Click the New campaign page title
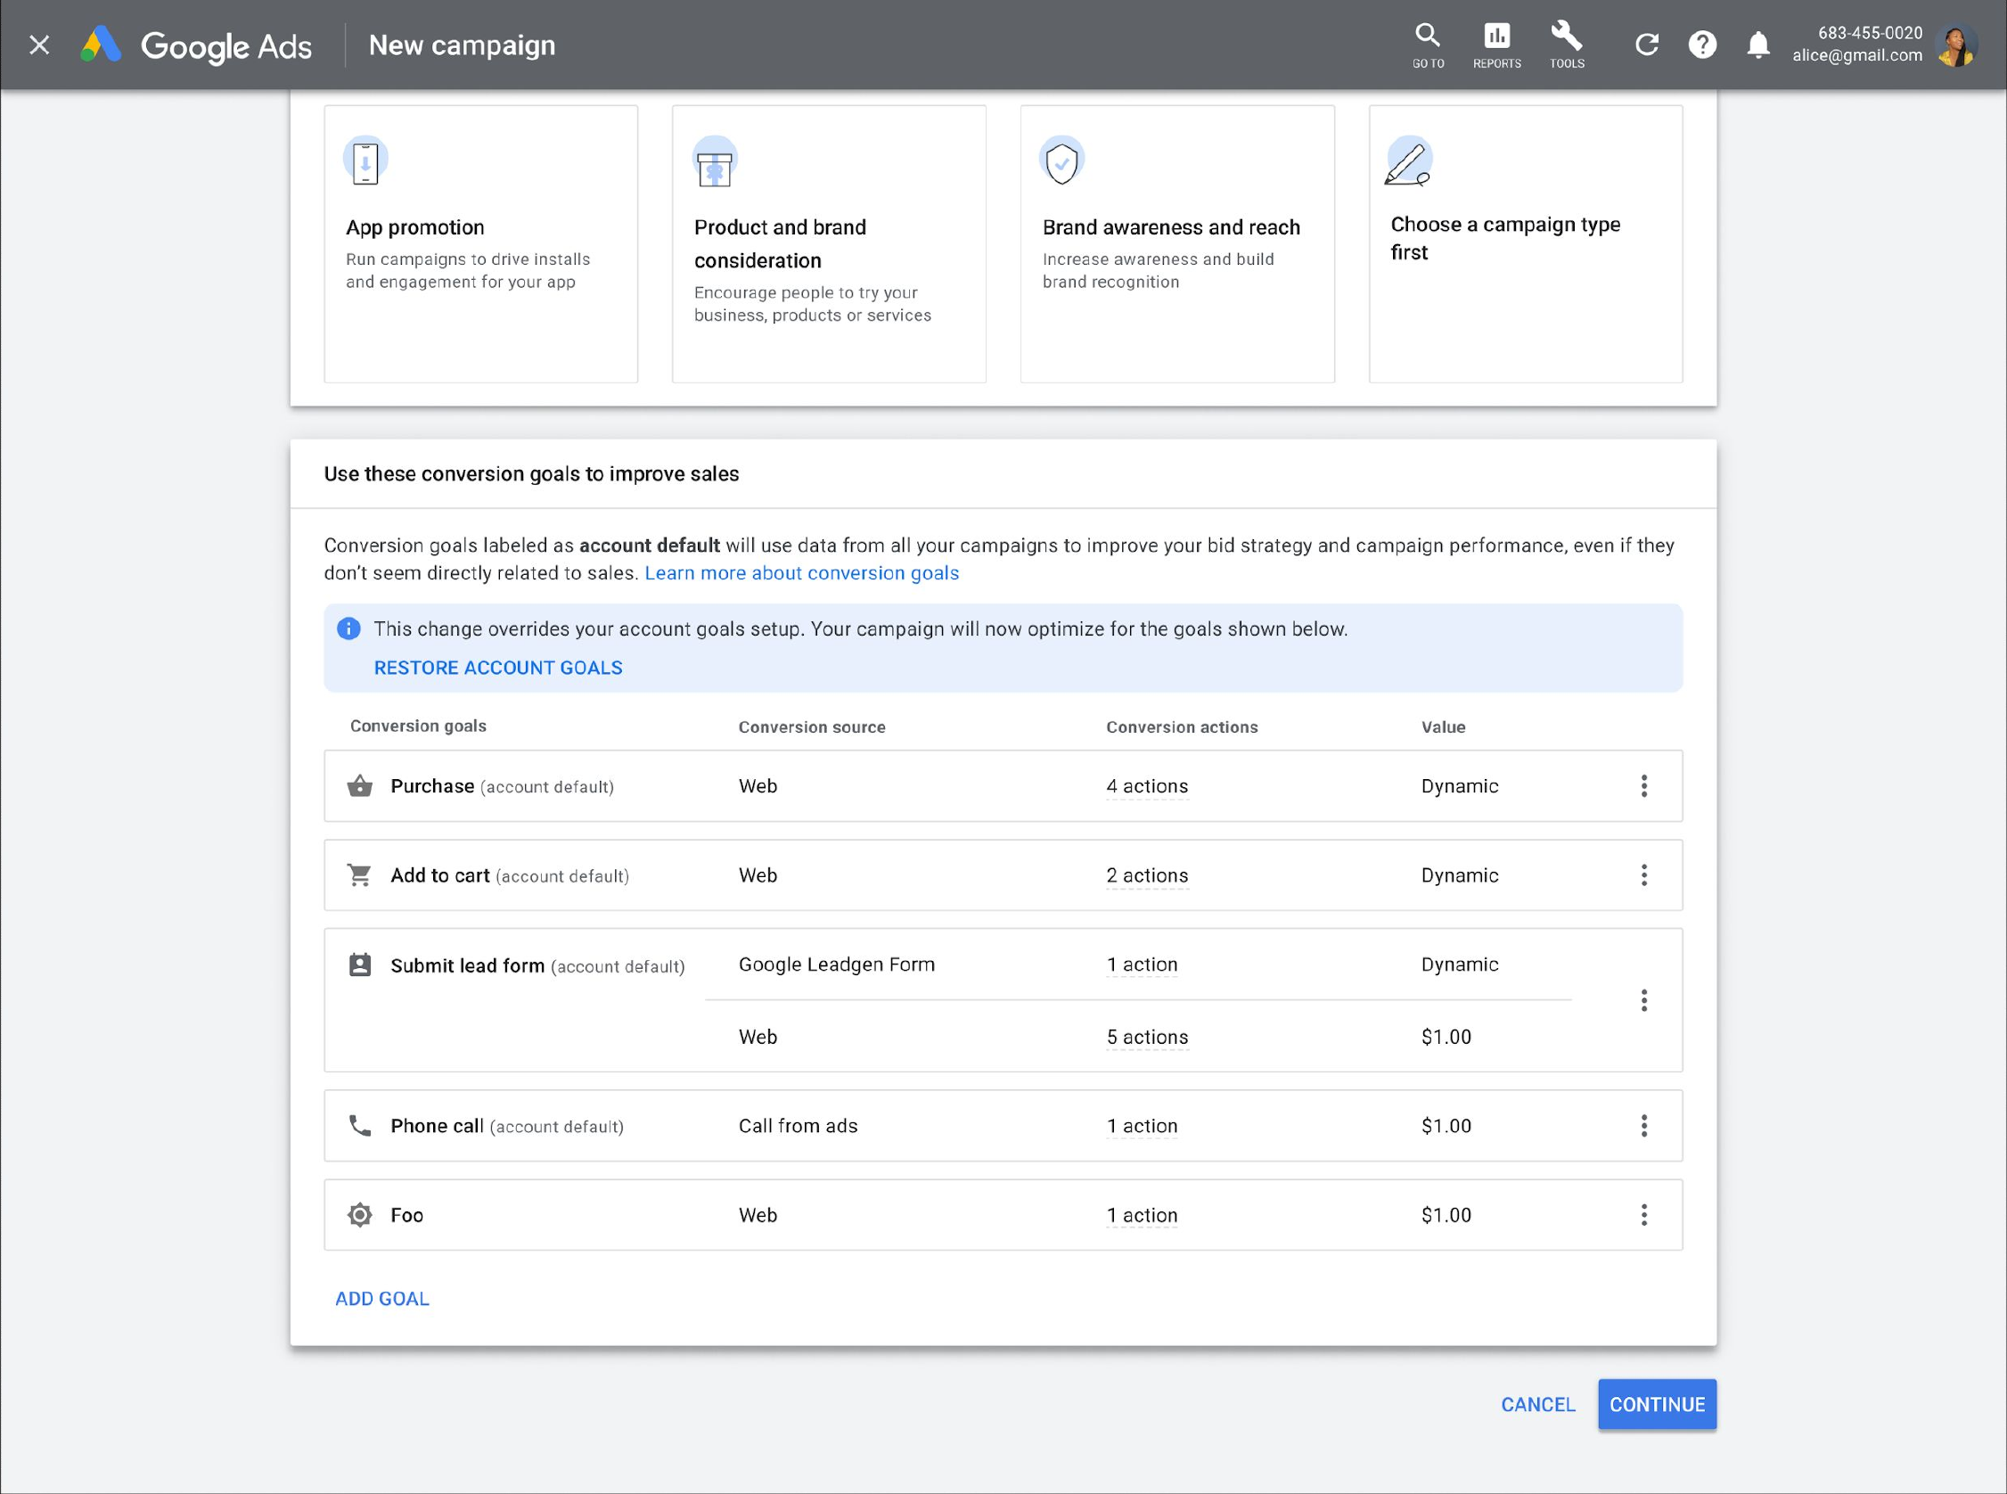Viewport: 2007px width, 1494px height. [462, 45]
